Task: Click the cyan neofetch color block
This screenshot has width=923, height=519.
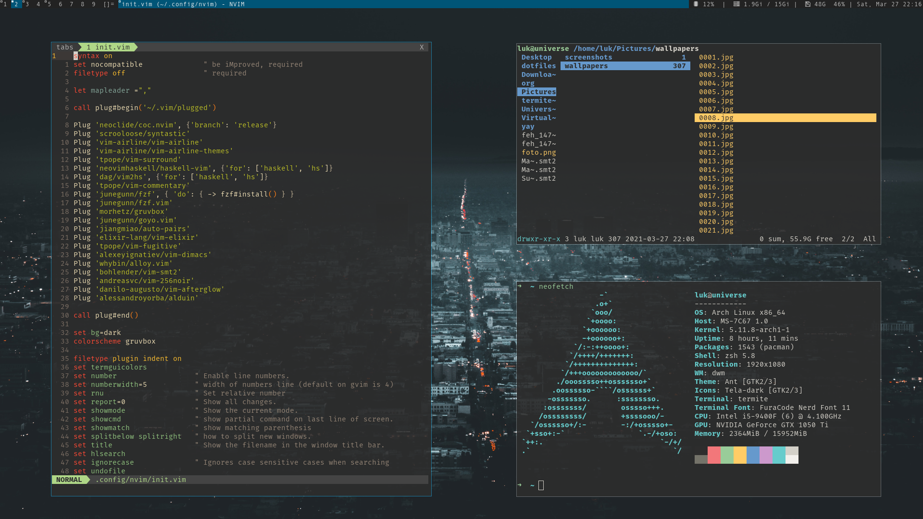Action: pyautogui.click(x=779, y=455)
